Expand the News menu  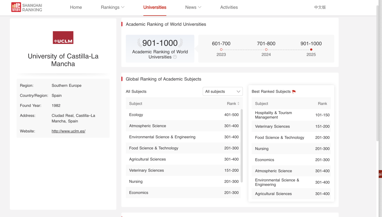[193, 7]
